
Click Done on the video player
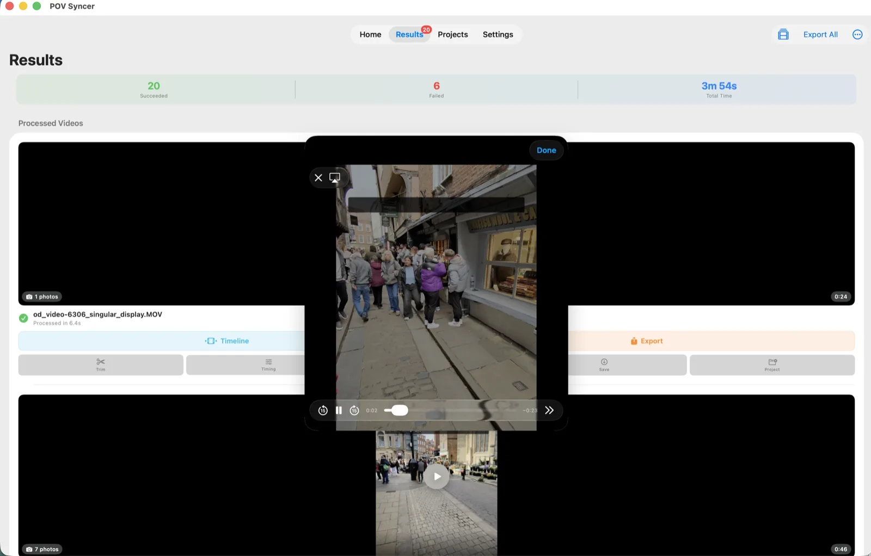(x=547, y=150)
